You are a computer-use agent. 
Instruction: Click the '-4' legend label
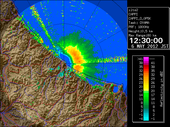(x=141, y=119)
